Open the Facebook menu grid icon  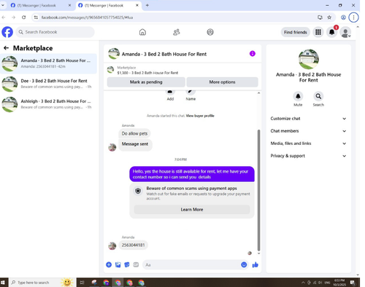click(318, 32)
